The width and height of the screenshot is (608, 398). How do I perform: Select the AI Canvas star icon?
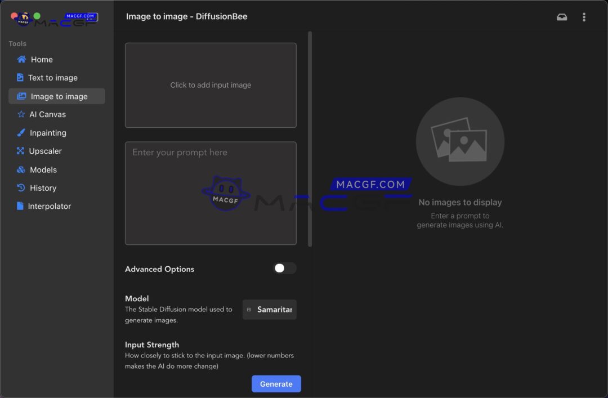tap(20, 114)
